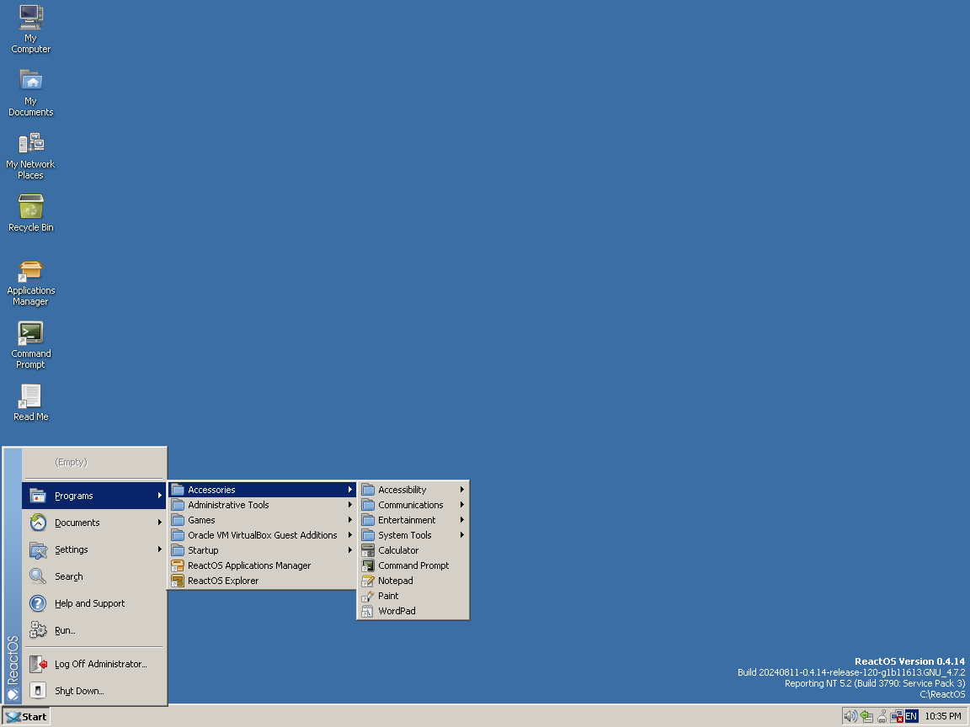This screenshot has width=970, height=727.
Task: Open Help and Support
Action: (x=94, y=603)
